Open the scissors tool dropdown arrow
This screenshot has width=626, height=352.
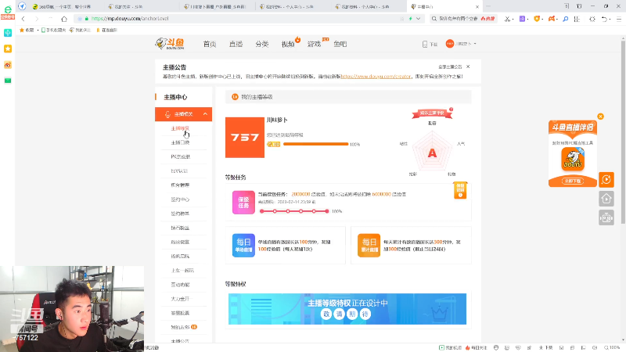tap(513, 19)
